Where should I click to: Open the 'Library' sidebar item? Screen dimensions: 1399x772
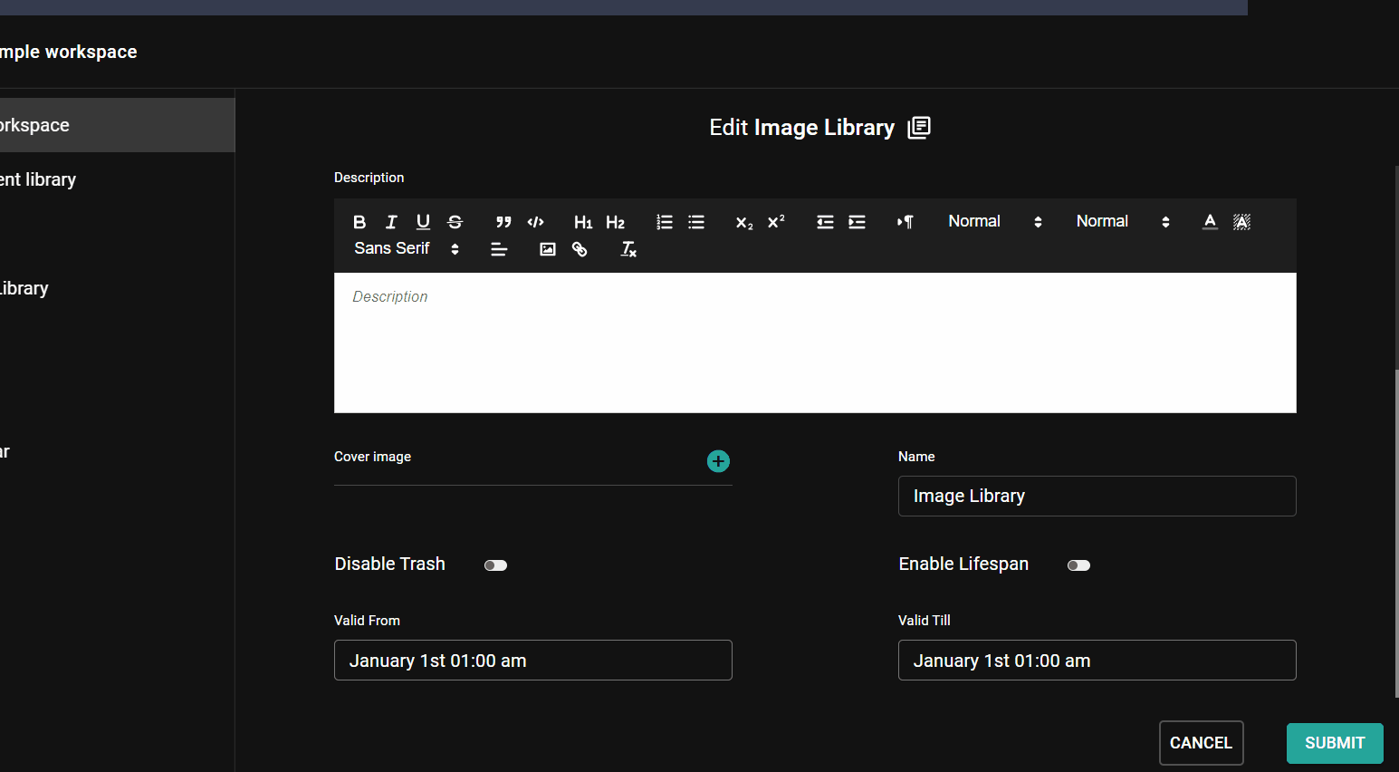coord(117,288)
